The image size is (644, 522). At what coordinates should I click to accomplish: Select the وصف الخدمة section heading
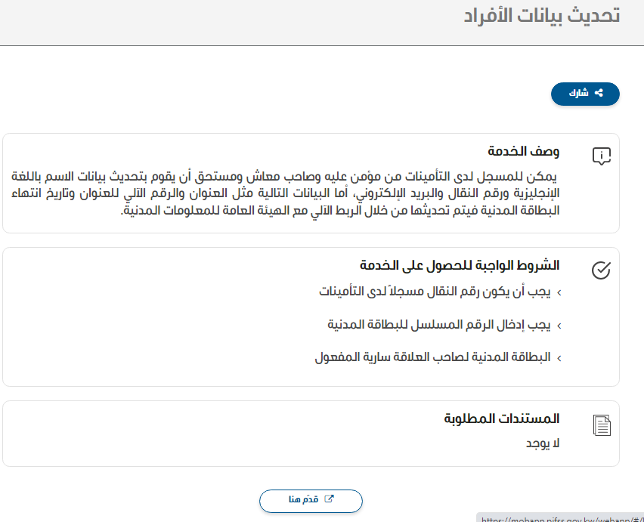click(524, 151)
